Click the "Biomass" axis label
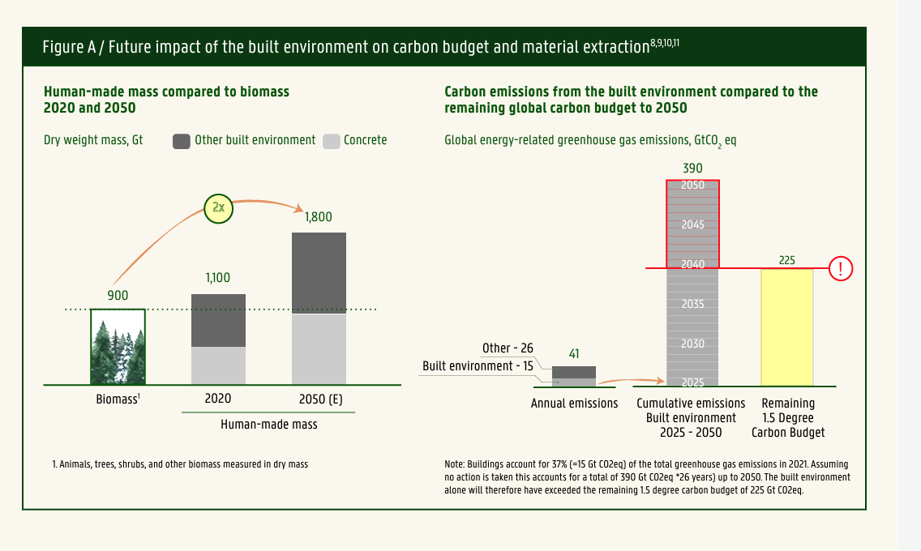The height and width of the screenshot is (551, 921). coord(118,399)
